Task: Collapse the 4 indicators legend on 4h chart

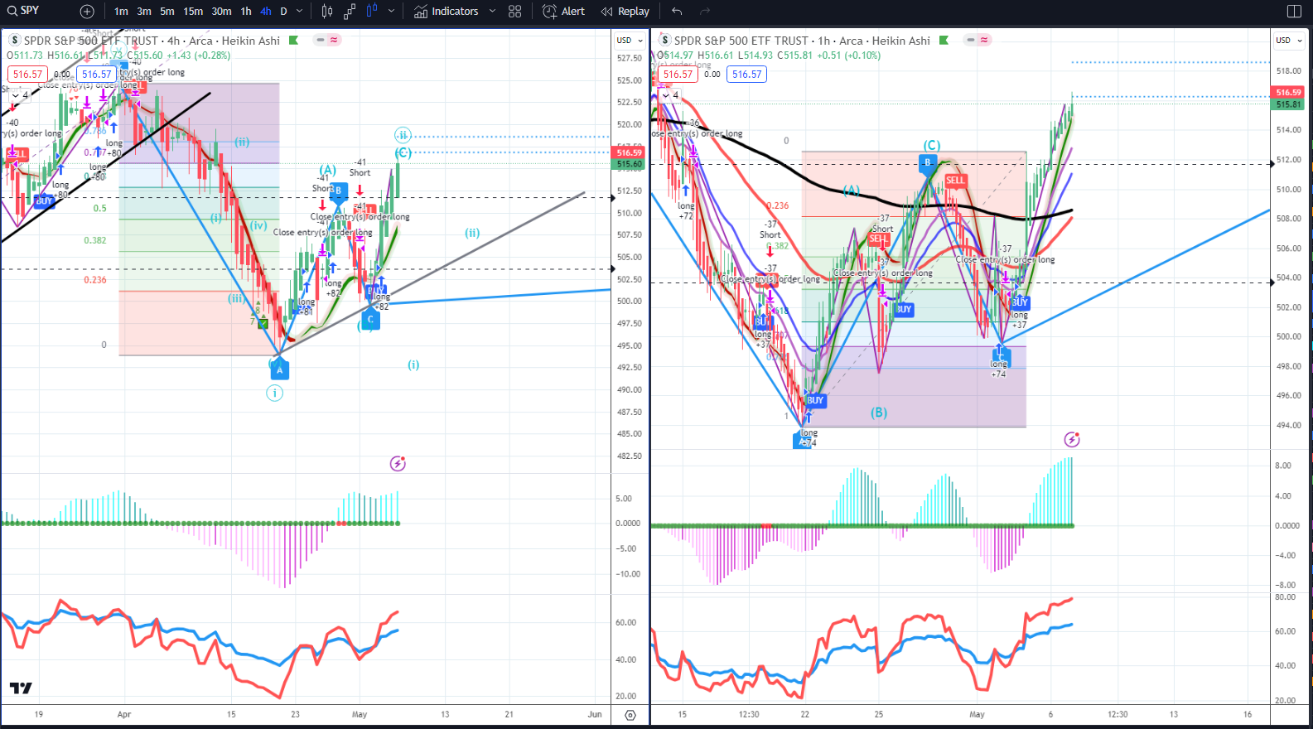Action: click(20, 95)
